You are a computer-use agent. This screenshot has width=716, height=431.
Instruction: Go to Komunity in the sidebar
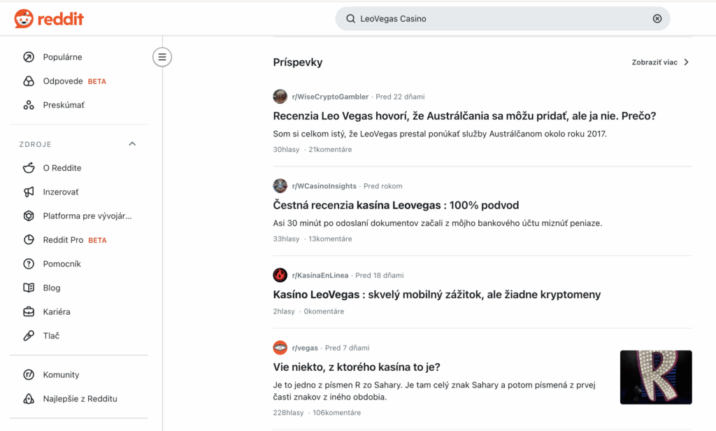(61, 375)
